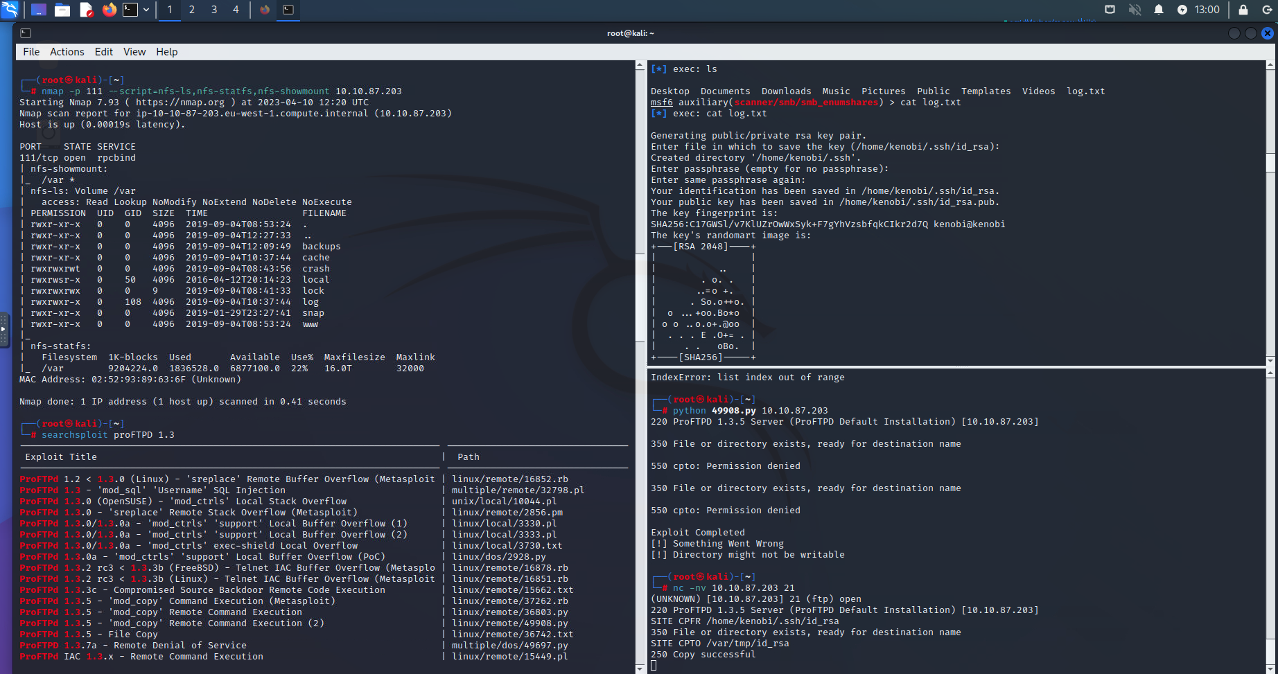Image resolution: width=1278 pixels, height=674 pixels.
Task: Click the '111/tcp open rpcbind' line
Action: 78,158
